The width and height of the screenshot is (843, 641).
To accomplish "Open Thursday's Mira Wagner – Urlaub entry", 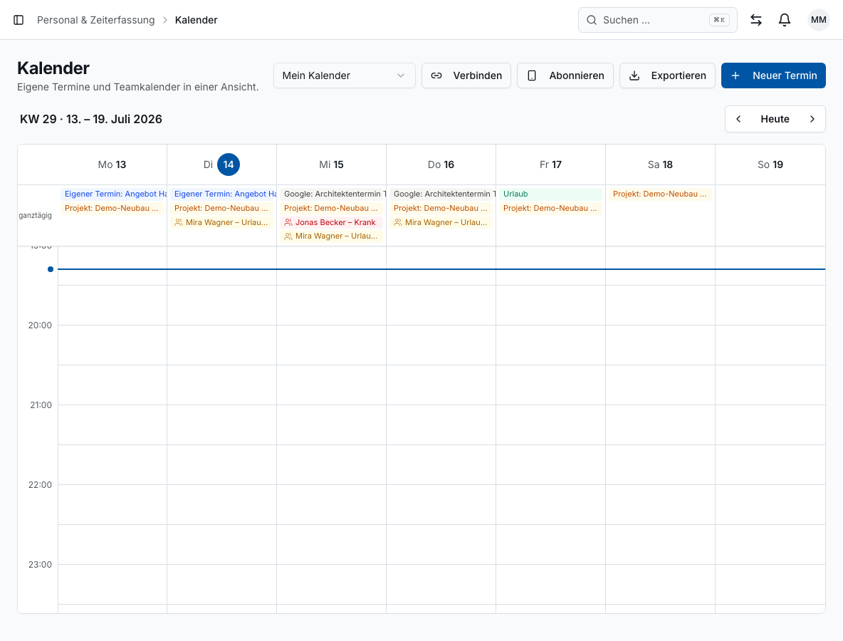I will (441, 223).
